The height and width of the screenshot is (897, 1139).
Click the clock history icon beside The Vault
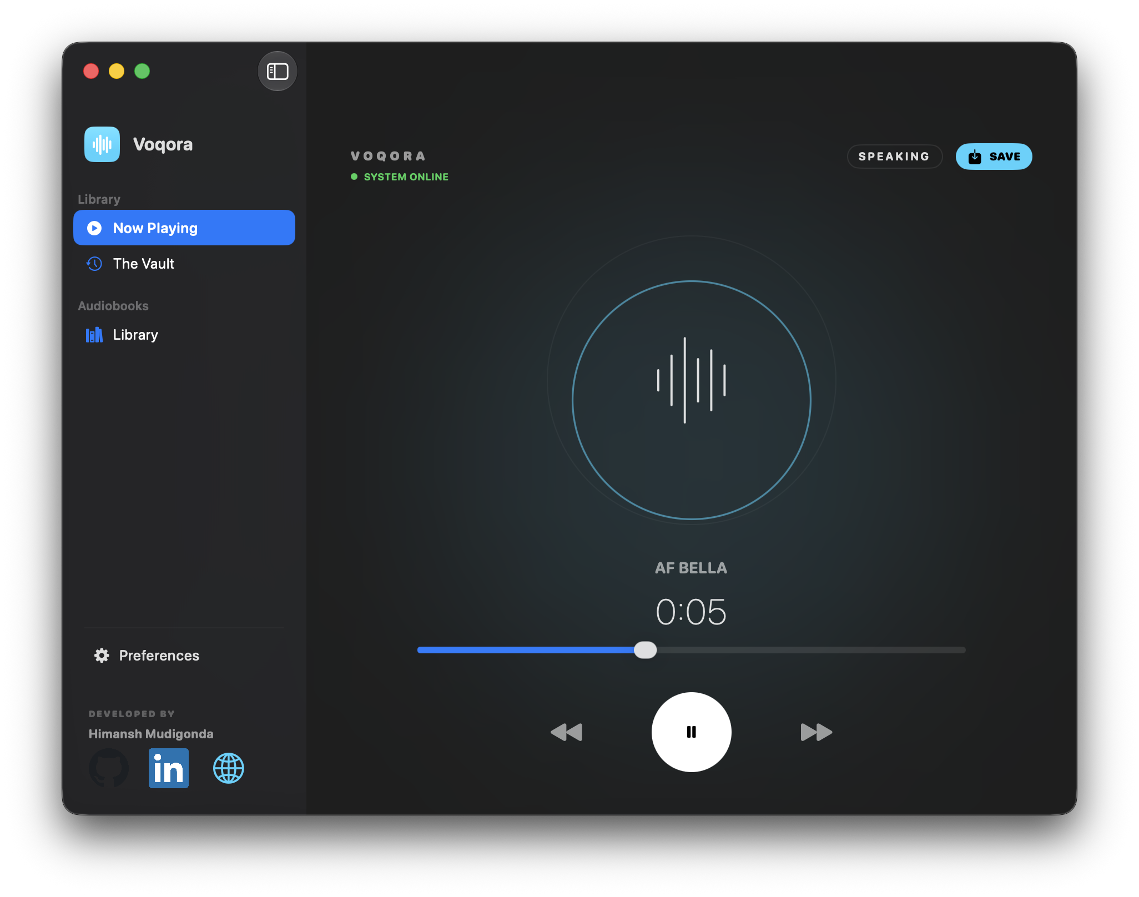94,264
